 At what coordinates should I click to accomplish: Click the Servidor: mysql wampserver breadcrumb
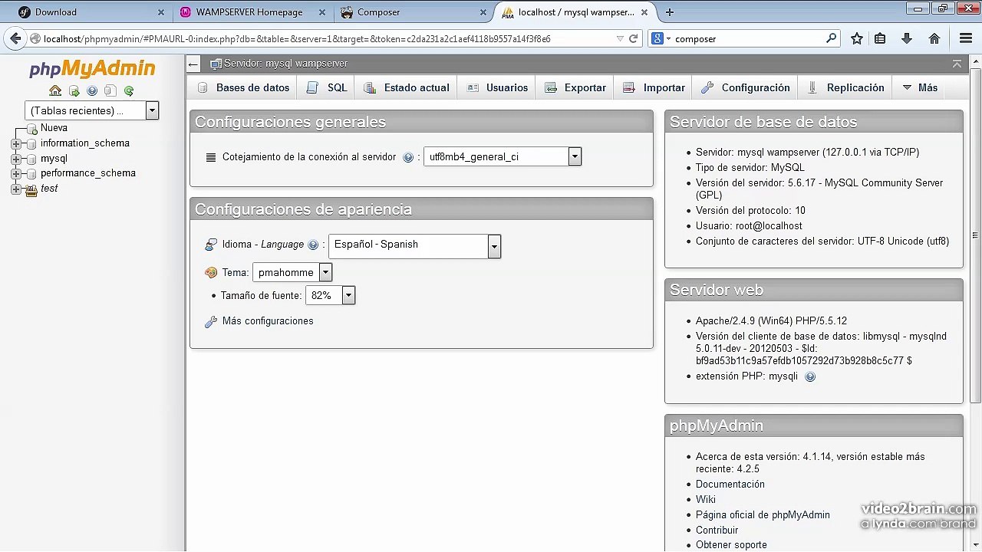[x=285, y=64]
